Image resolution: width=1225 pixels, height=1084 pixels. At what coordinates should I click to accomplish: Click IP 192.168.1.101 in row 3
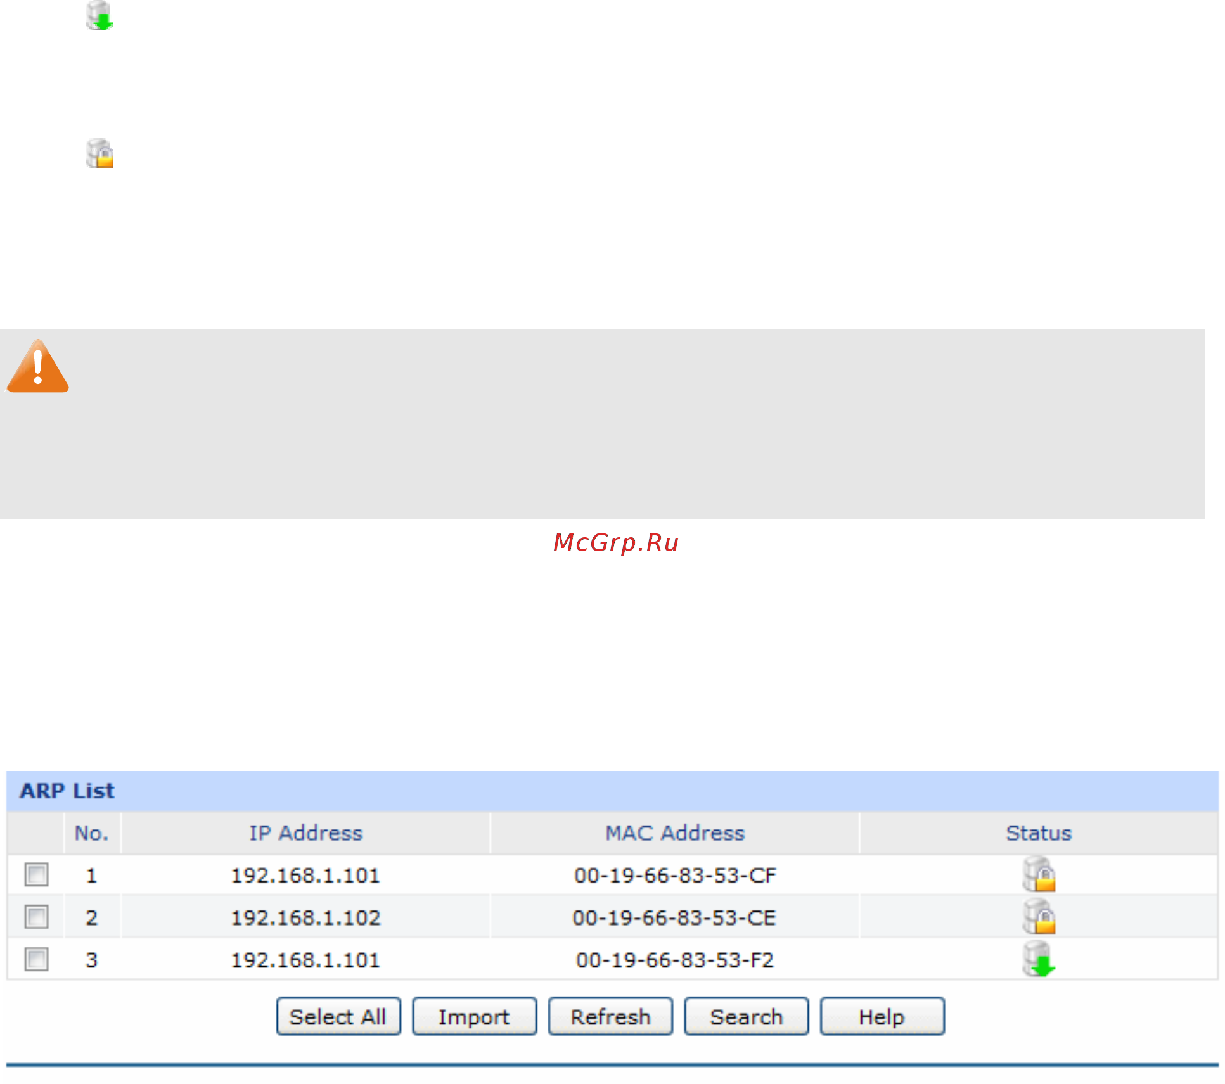pyautogui.click(x=305, y=960)
